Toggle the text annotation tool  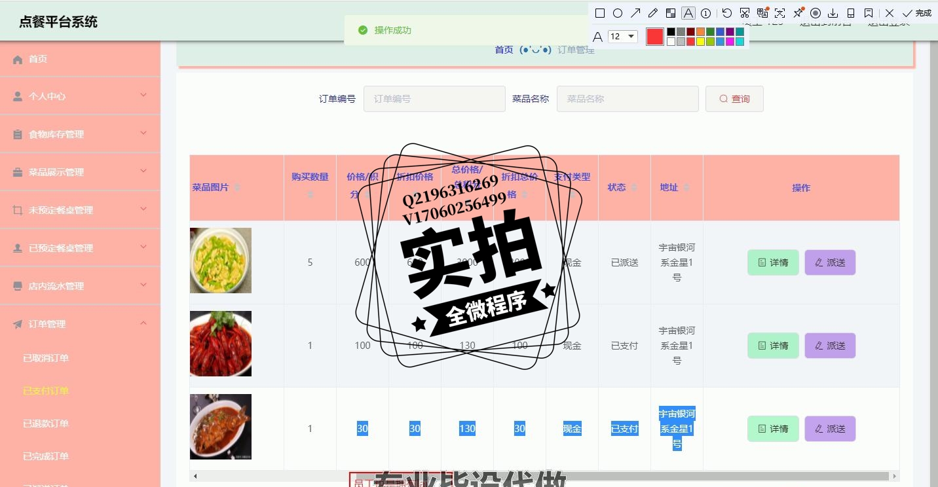[x=688, y=13]
